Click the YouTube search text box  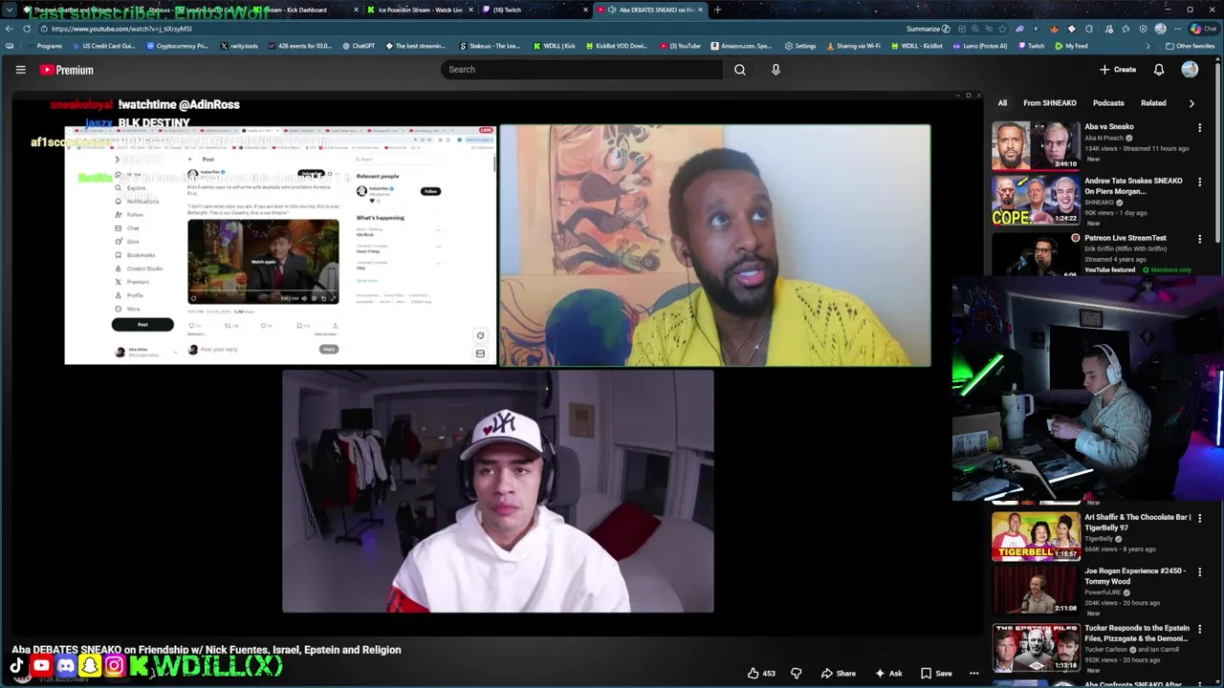pos(583,70)
